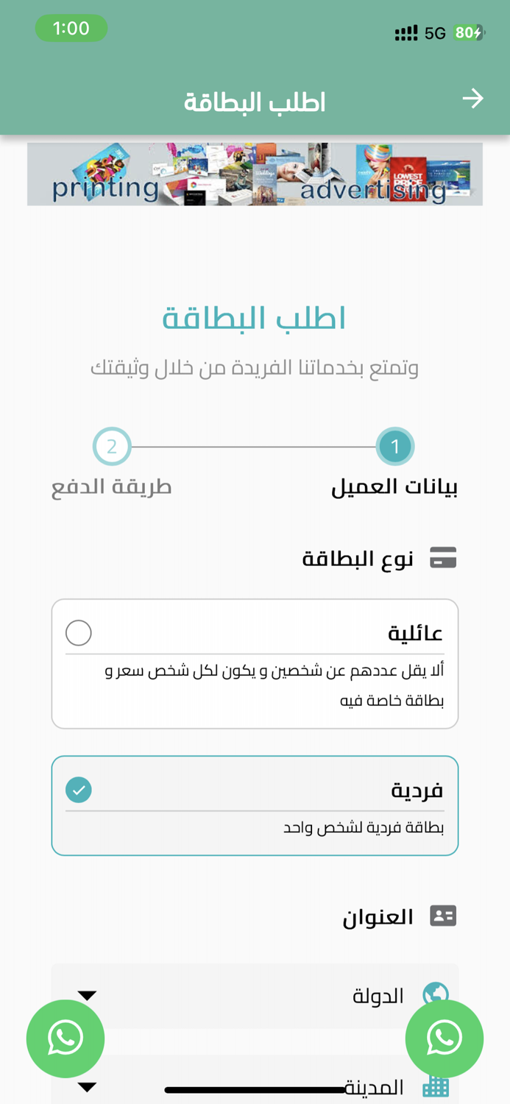Click the progress line connecting the two steps

click(x=254, y=445)
